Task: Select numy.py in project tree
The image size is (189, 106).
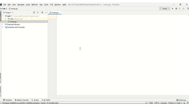Action: pos(25,21)
